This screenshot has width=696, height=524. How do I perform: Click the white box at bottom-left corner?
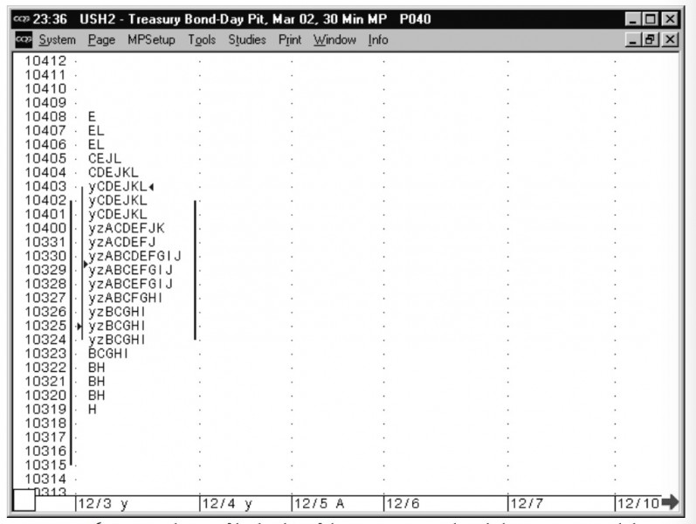24,500
